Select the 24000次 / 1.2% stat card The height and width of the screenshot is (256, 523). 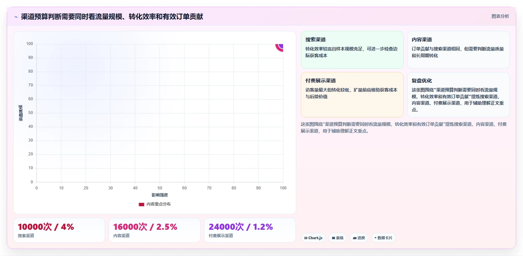point(250,230)
